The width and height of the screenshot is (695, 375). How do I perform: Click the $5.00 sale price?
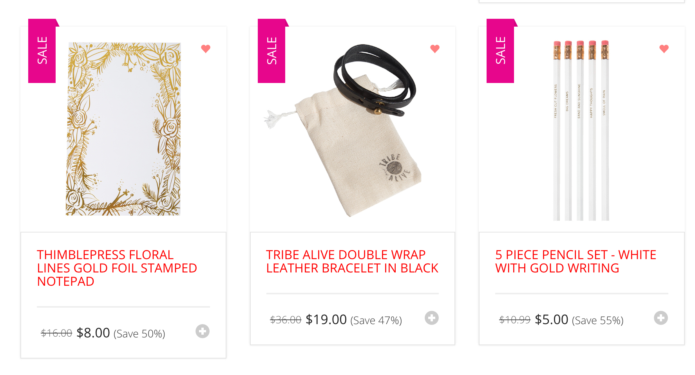click(x=551, y=319)
